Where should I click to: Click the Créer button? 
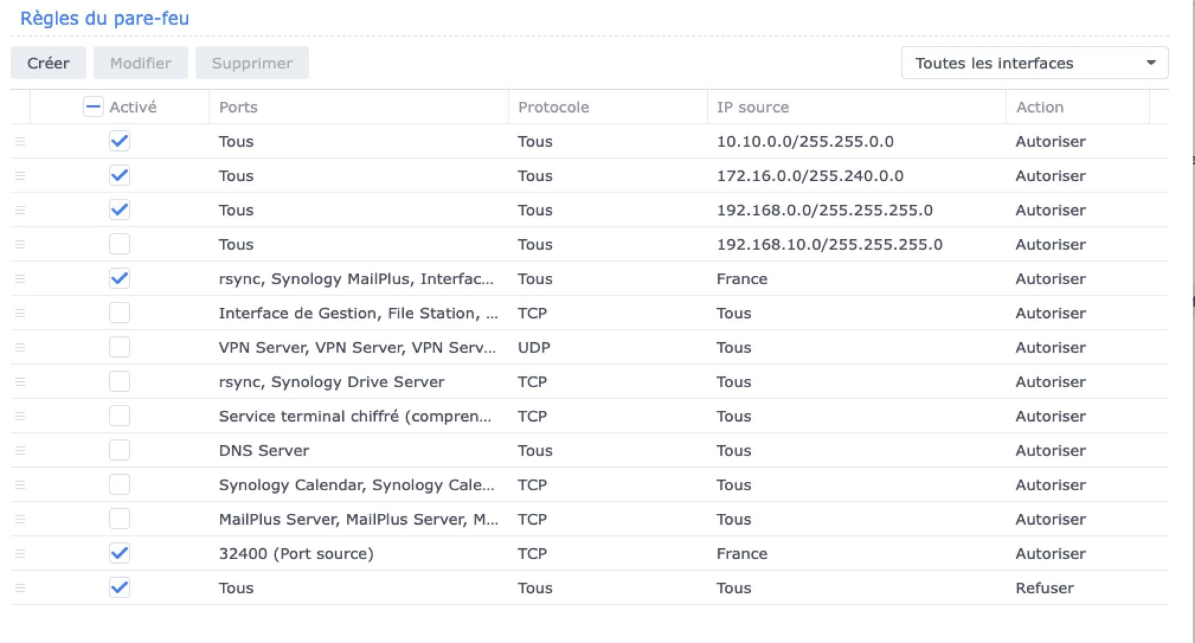click(48, 63)
